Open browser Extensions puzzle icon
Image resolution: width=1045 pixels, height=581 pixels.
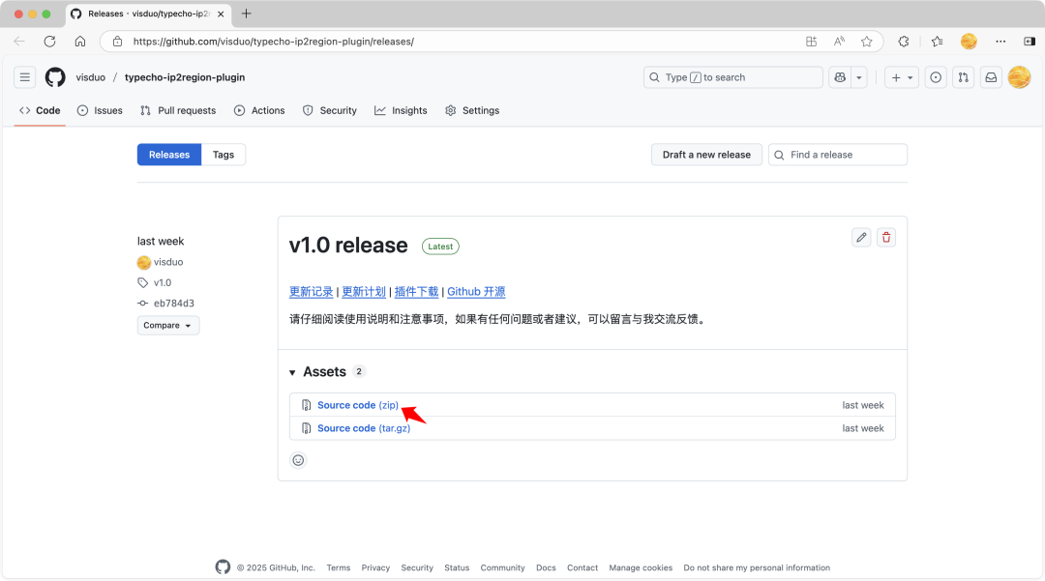pyautogui.click(x=904, y=42)
